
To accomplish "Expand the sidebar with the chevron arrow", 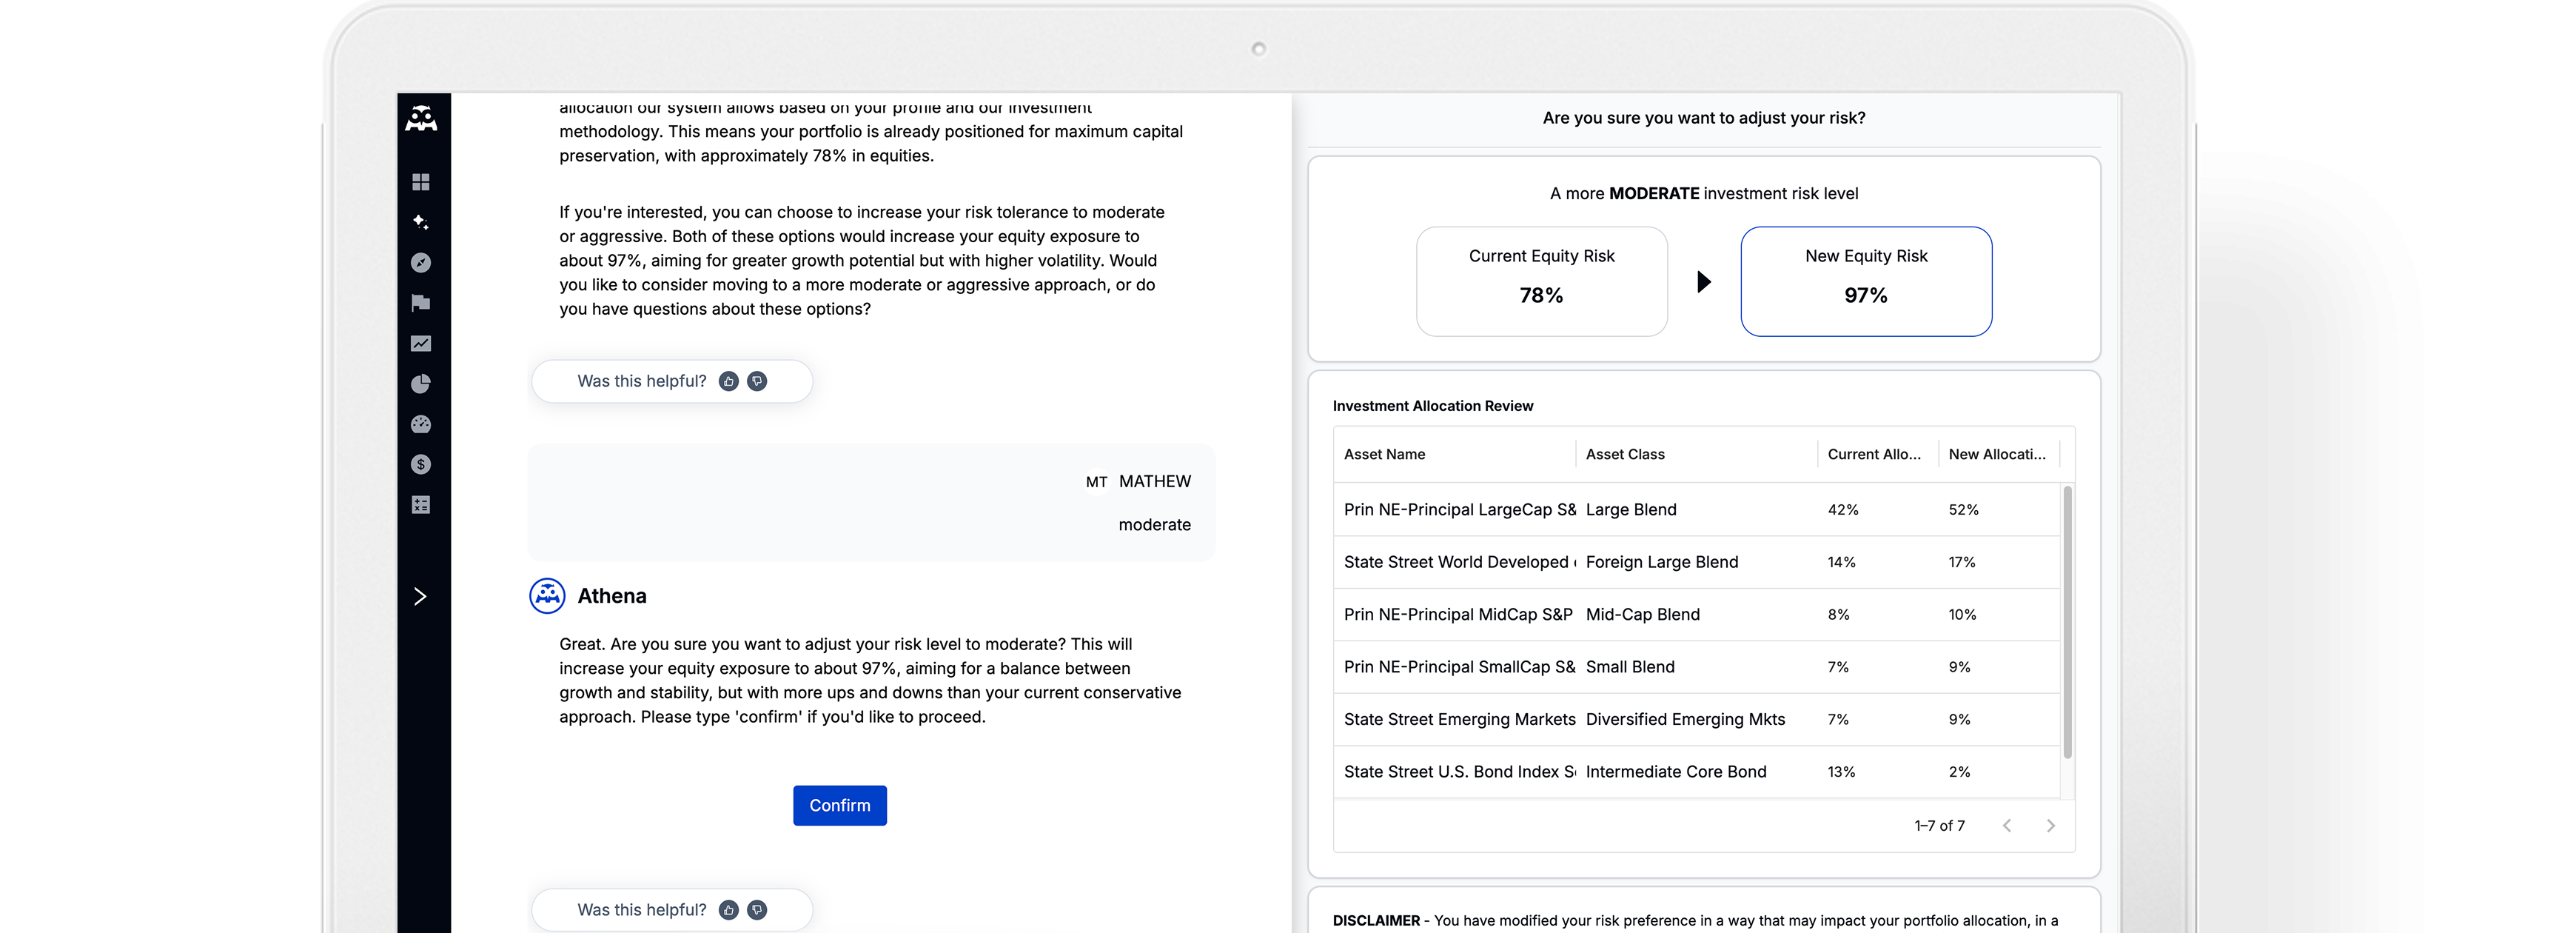I will tap(420, 597).
